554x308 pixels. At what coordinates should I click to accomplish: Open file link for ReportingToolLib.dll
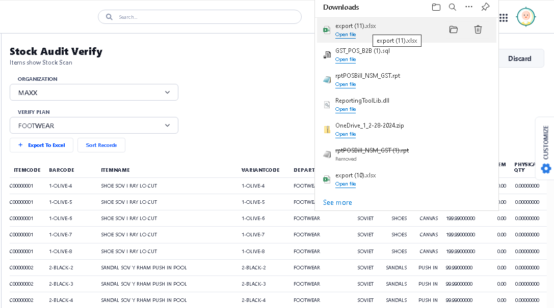pyautogui.click(x=346, y=109)
